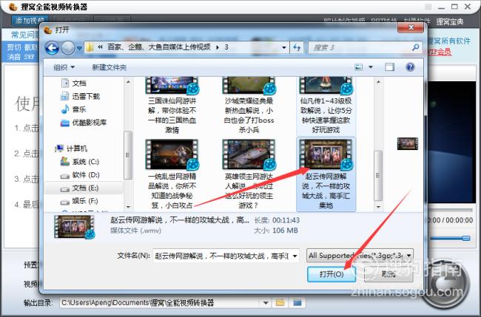This screenshot has height=317, width=481.
Task: Select 音乐 in navigation pane
Action: 73,109
